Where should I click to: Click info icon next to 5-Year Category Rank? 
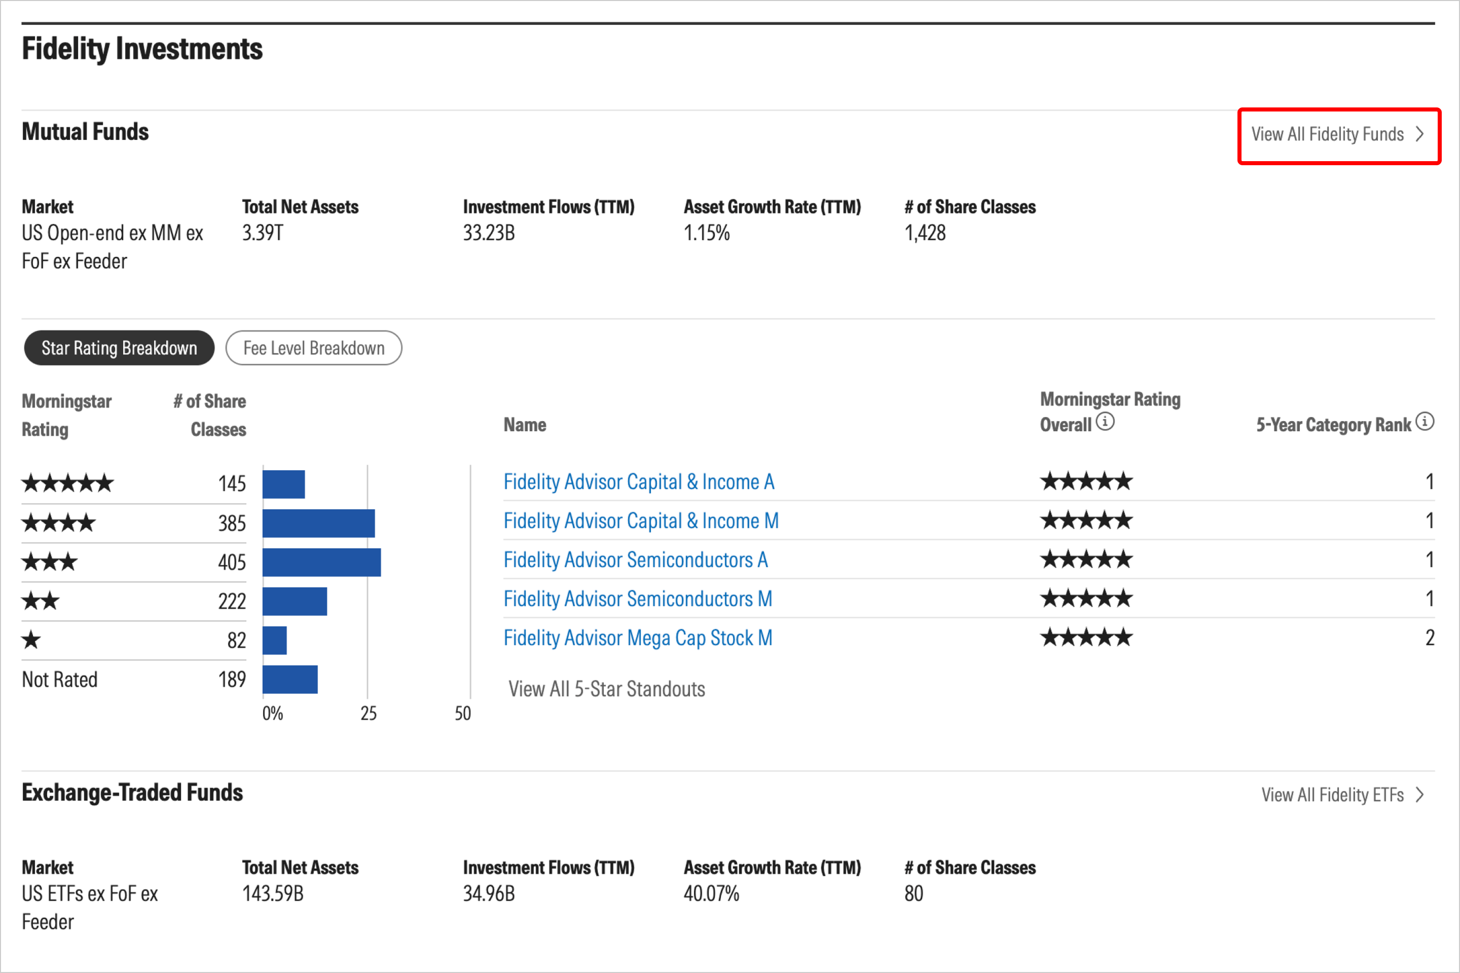(x=1425, y=422)
